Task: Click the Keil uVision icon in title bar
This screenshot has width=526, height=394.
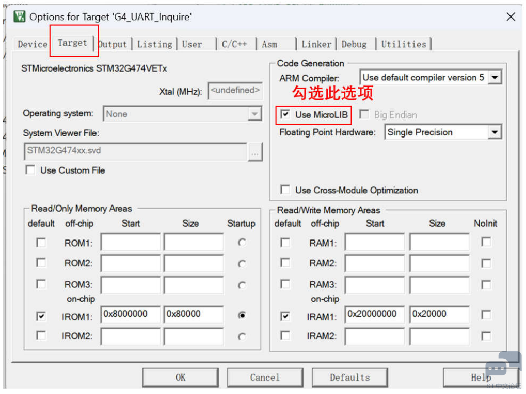Action: [20, 16]
